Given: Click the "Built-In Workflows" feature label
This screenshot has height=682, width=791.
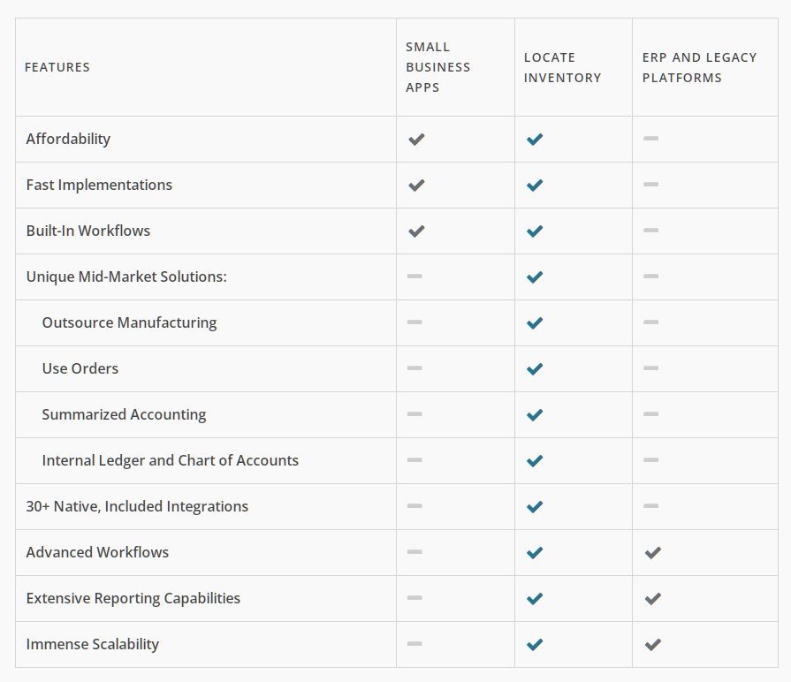Looking at the screenshot, I should (88, 231).
